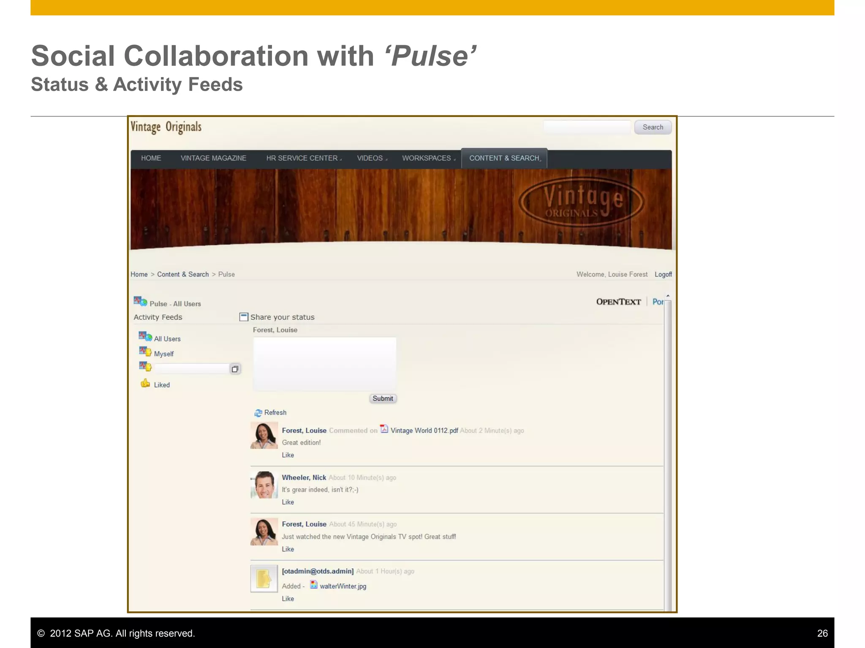
Task: Click the OpenText logo
Action: [x=618, y=302]
